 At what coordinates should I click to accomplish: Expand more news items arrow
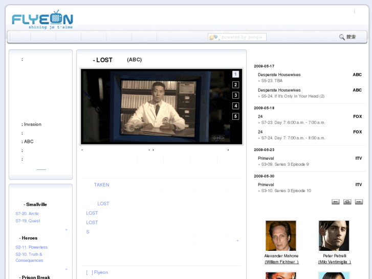point(237,241)
